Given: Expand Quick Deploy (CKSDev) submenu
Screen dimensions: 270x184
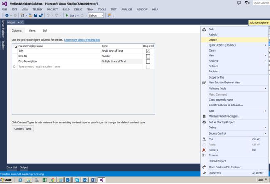Looking at the screenshot, I should click(x=265, y=45).
